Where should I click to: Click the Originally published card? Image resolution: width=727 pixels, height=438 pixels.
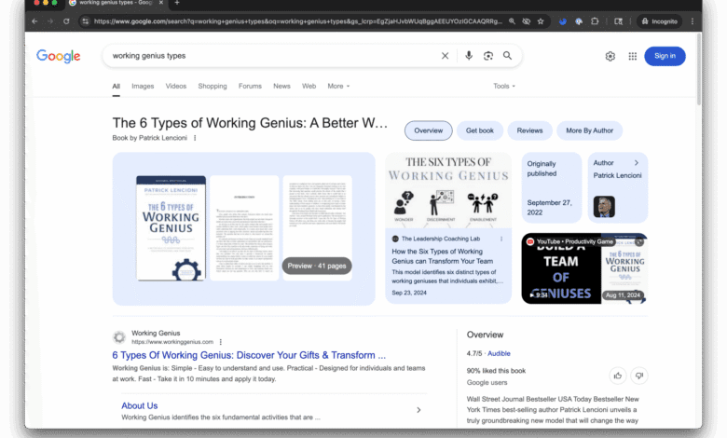[x=551, y=187]
